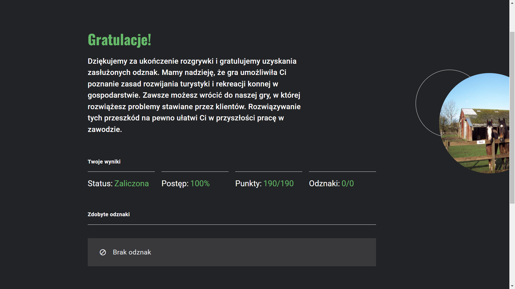Click the green 100% progress value
The image size is (515, 289).
tap(200, 184)
